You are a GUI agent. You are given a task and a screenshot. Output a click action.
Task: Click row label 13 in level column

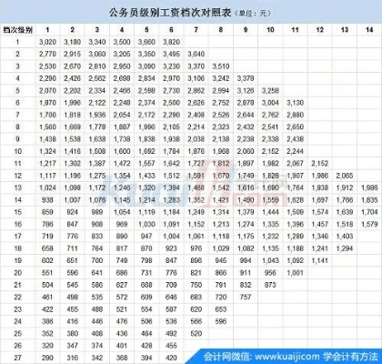click(x=17, y=187)
